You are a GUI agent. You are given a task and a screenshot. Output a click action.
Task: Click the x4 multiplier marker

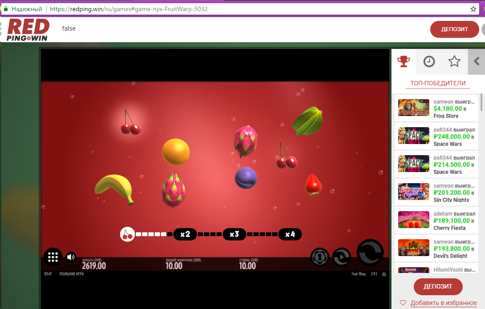coord(290,234)
